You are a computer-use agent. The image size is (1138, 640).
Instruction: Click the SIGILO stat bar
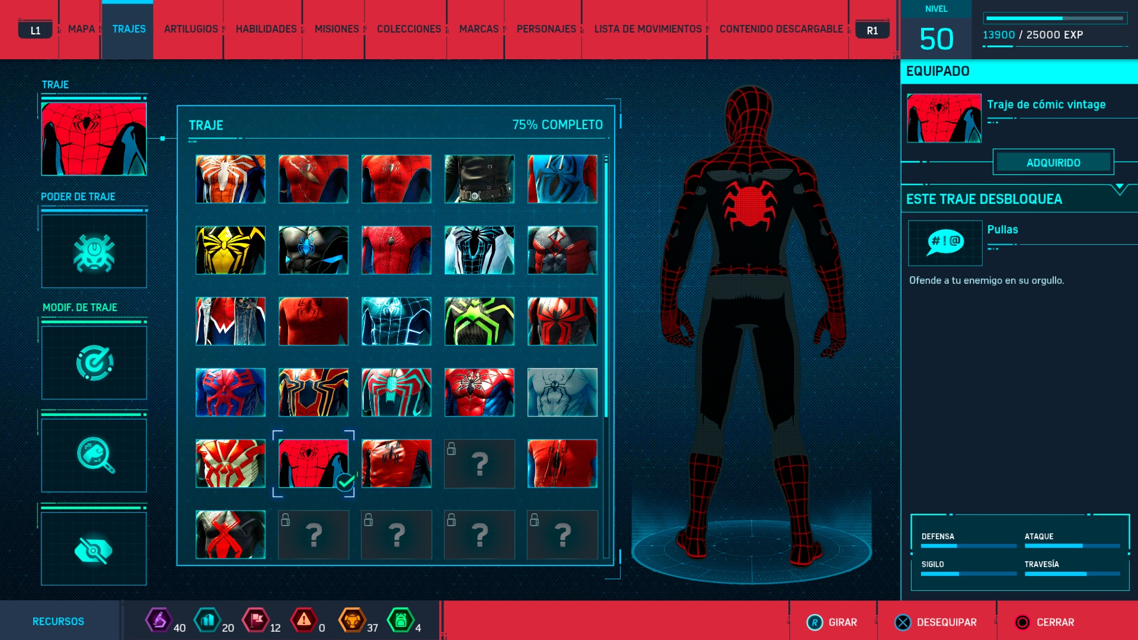pos(968,574)
